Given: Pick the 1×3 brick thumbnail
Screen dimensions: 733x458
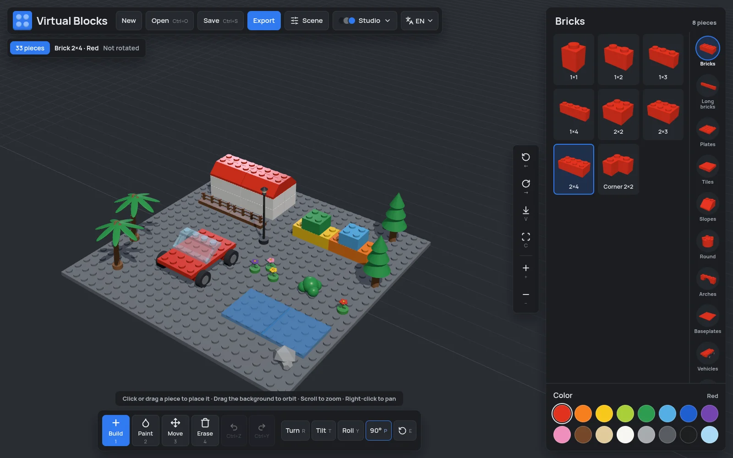Looking at the screenshot, I should [663, 60].
